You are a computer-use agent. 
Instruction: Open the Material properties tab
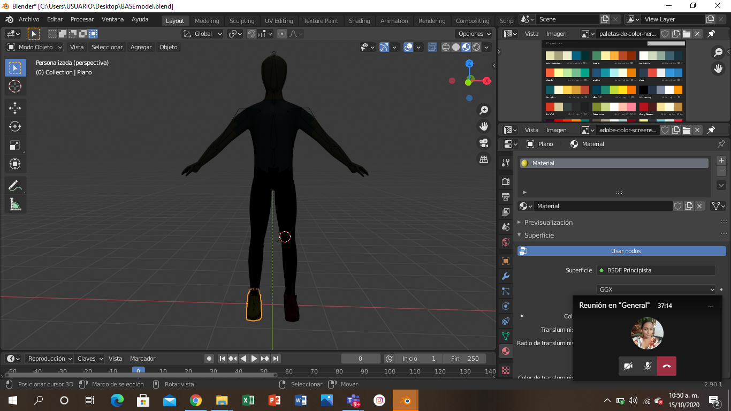pos(505,352)
